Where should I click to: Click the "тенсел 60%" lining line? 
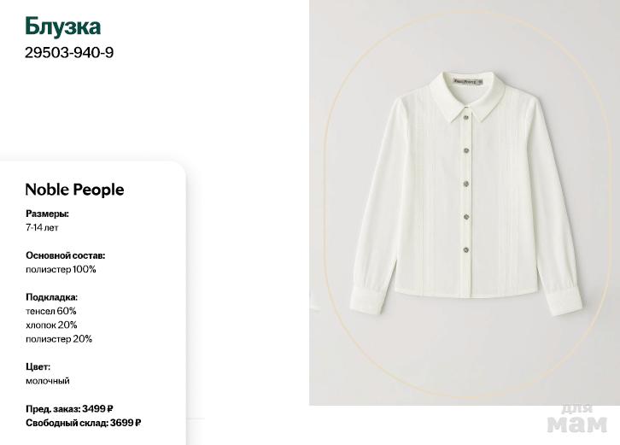pos(51,311)
